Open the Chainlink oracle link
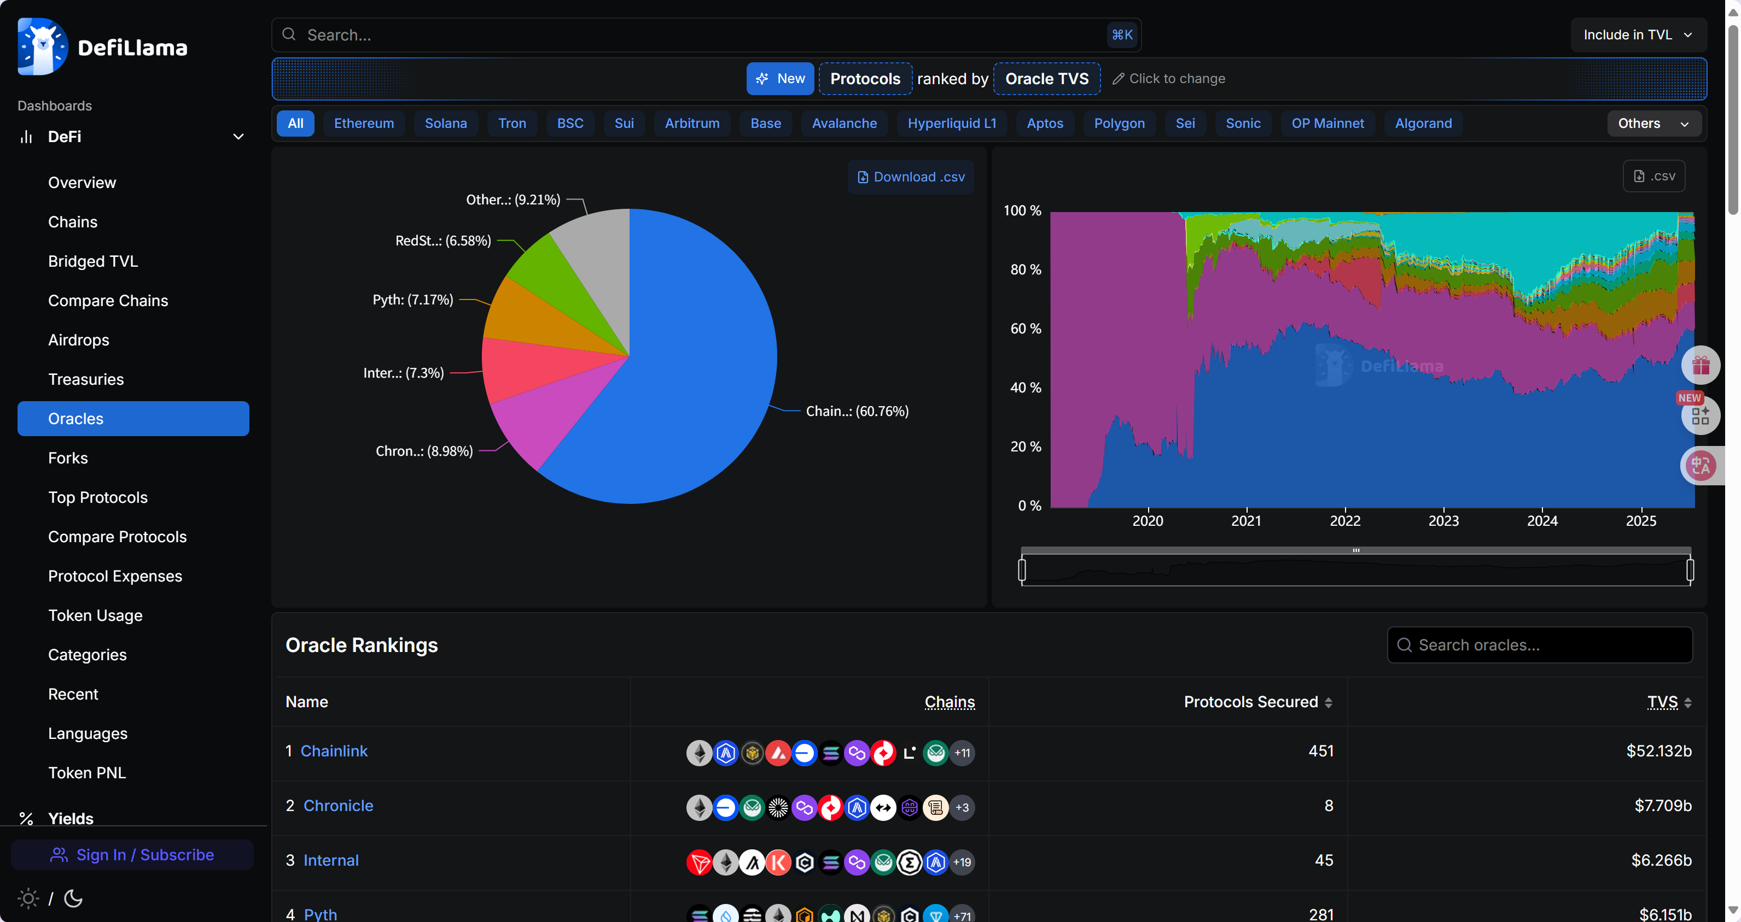The image size is (1741, 922). point(334,751)
